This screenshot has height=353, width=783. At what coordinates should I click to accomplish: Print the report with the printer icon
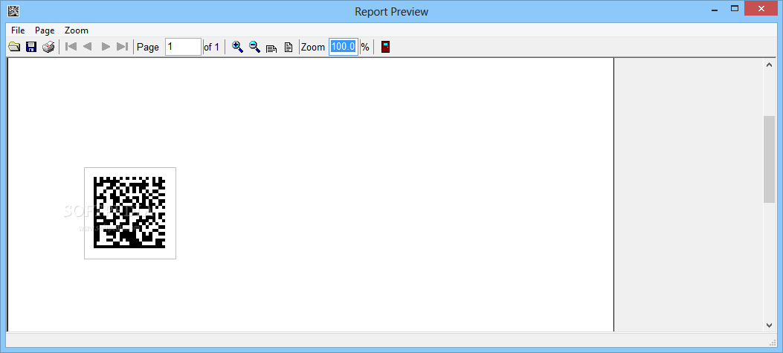[48, 47]
